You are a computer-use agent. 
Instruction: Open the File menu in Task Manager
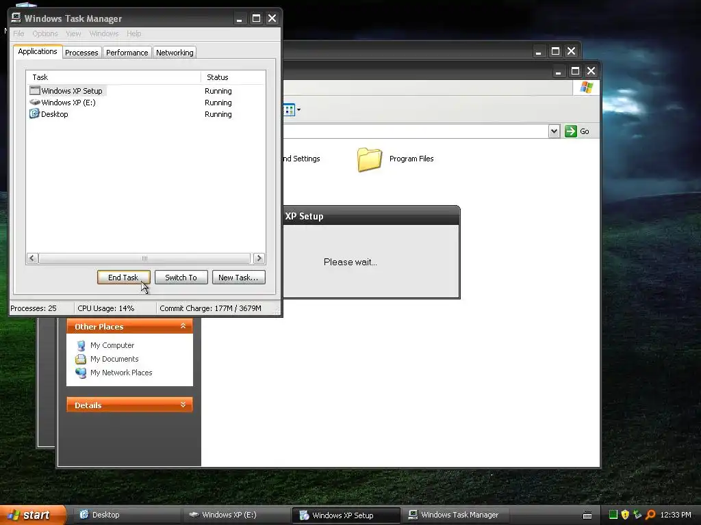18,33
